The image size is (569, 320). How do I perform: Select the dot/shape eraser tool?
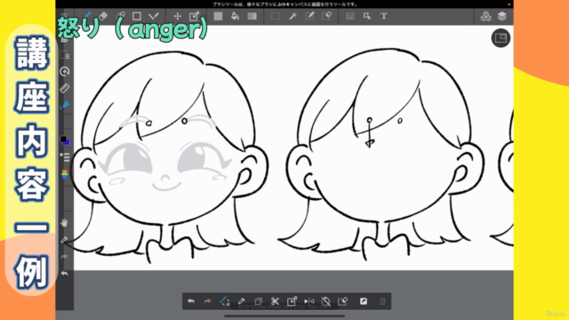pyautogui.click(x=121, y=16)
